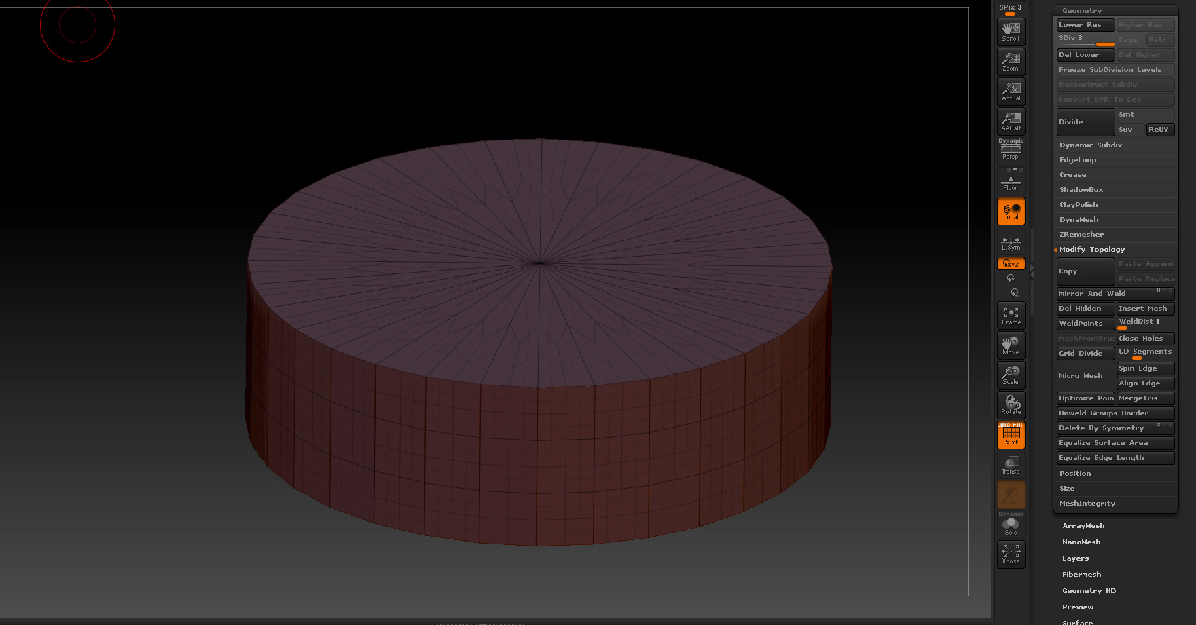Image resolution: width=1196 pixels, height=625 pixels.
Task: Adjust the SDiv slider
Action: (x=1085, y=40)
